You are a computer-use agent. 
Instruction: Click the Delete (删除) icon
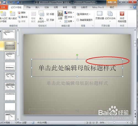point(19,13)
